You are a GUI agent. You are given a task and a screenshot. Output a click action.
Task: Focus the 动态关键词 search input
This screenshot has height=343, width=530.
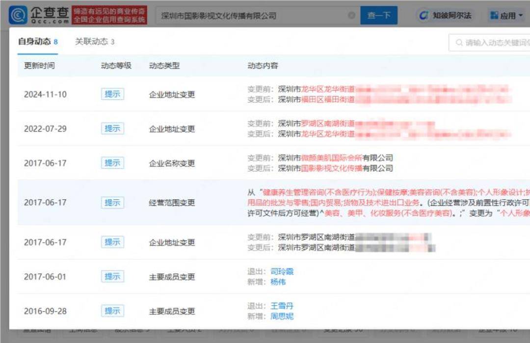tap(496, 43)
